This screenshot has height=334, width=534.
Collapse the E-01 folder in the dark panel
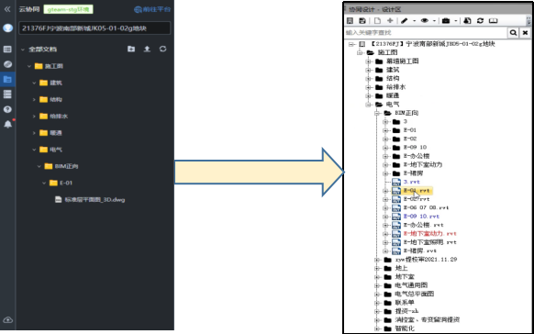[44, 184]
